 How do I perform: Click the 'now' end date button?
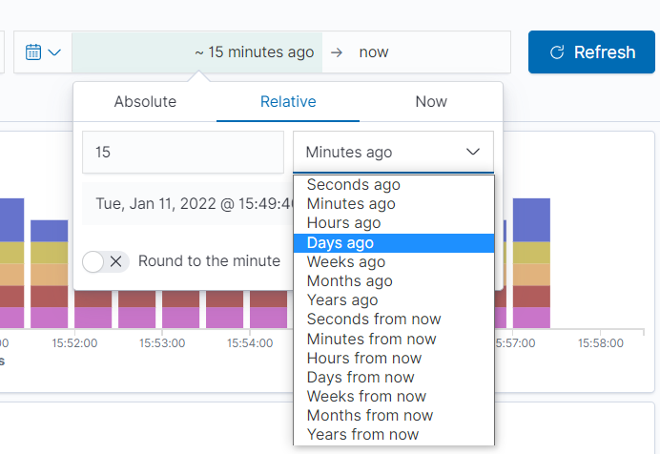tap(374, 52)
